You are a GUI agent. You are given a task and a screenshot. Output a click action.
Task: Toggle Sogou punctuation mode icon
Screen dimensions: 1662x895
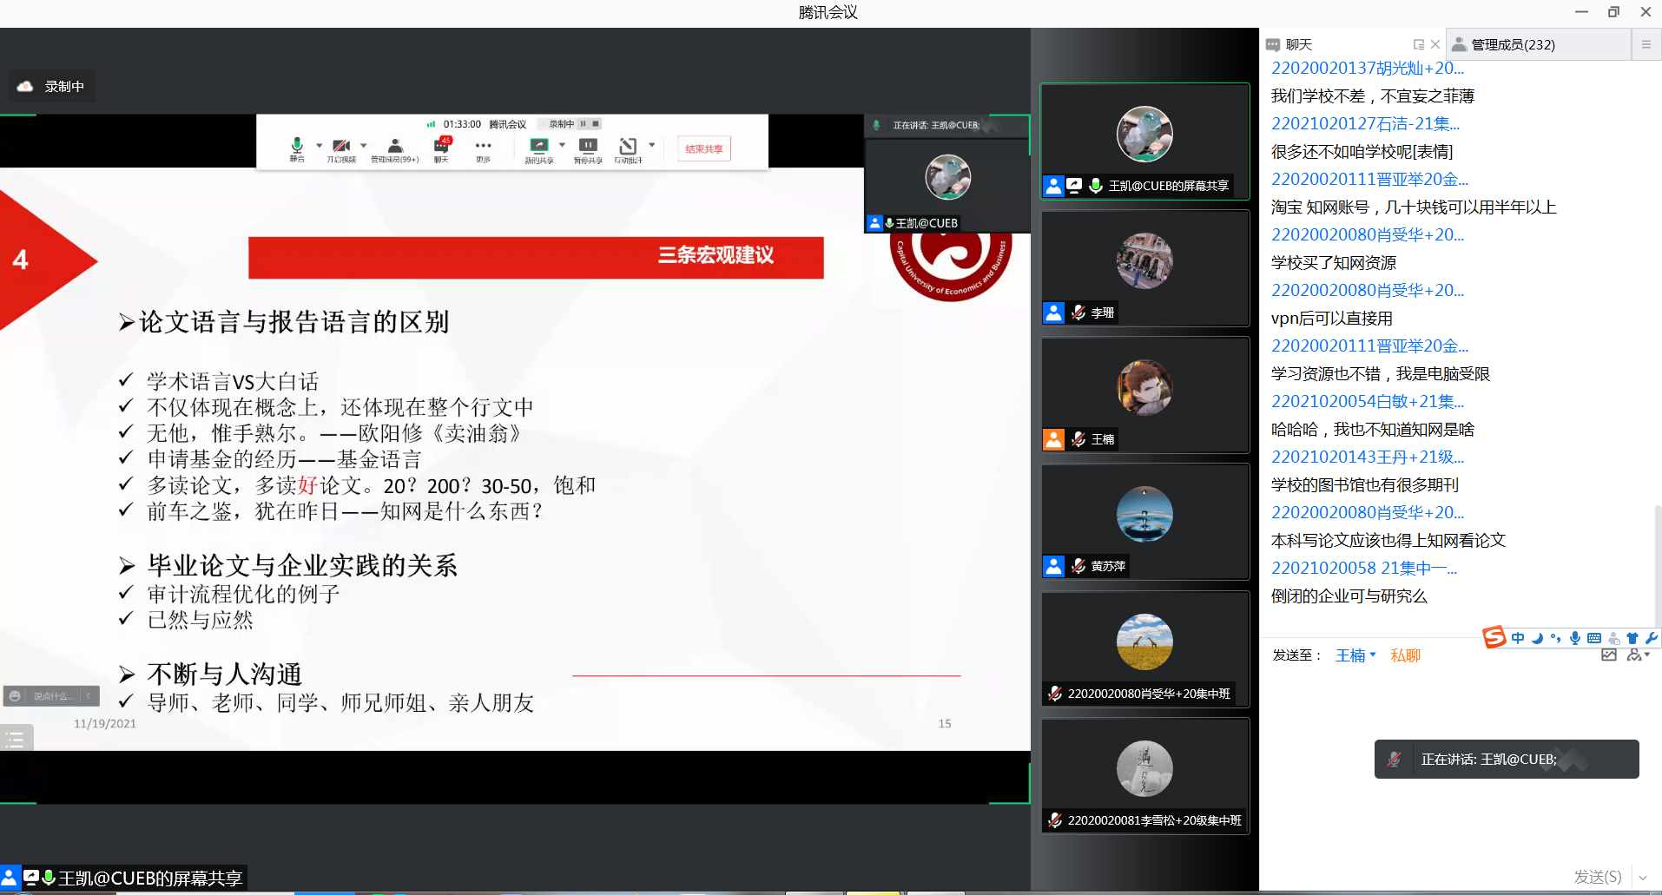click(1555, 638)
